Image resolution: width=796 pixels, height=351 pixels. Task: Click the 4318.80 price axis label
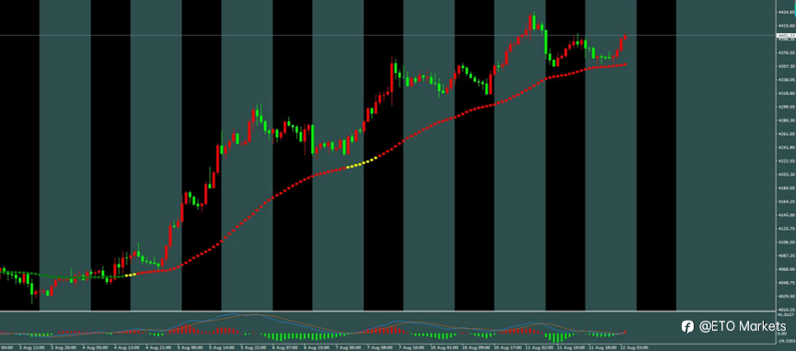pyautogui.click(x=787, y=94)
